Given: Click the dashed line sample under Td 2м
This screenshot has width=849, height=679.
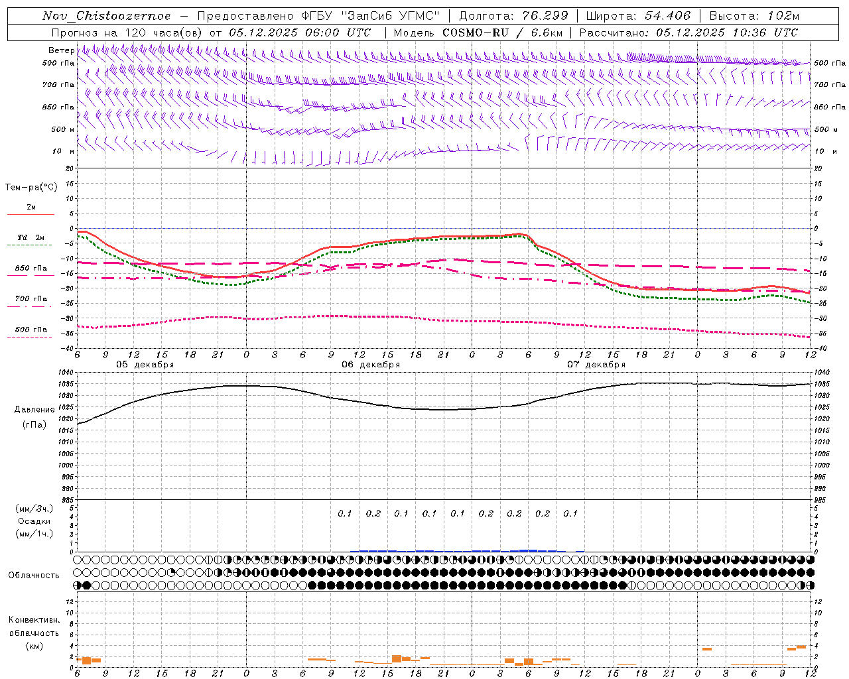Looking at the screenshot, I should click(29, 245).
